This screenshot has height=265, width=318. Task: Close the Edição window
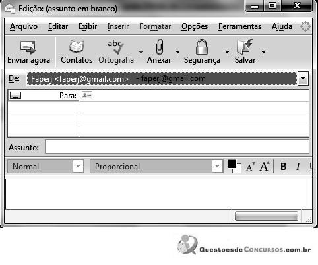(x=297, y=5)
